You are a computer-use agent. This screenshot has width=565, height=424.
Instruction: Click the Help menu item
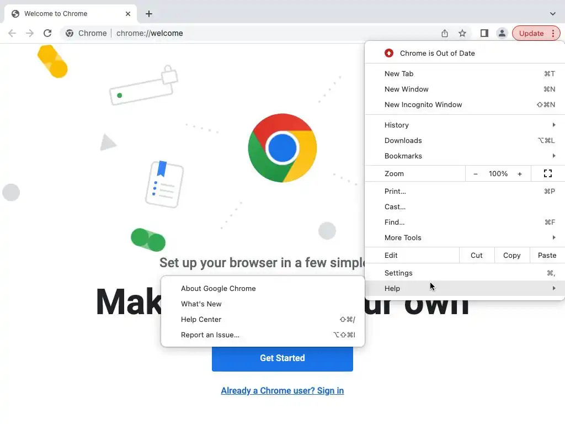[465, 288]
